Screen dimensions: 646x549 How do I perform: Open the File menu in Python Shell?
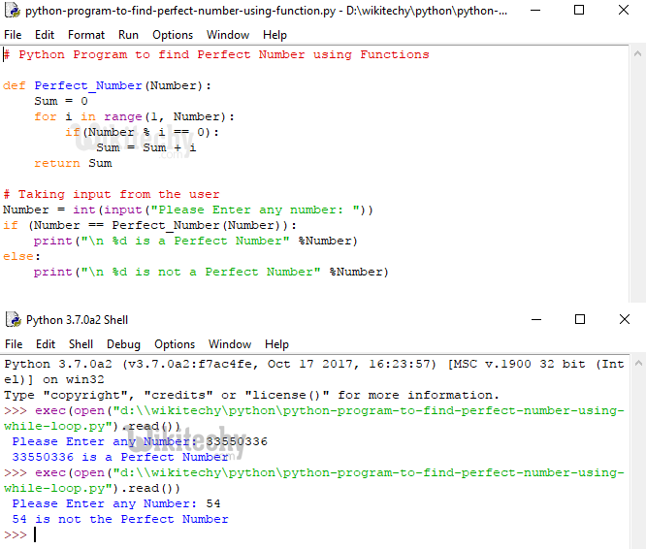(13, 344)
